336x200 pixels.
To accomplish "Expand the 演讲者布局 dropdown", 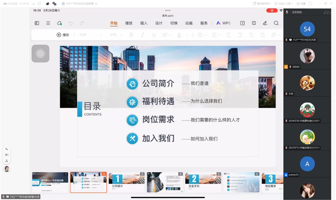I will pos(262,4).
